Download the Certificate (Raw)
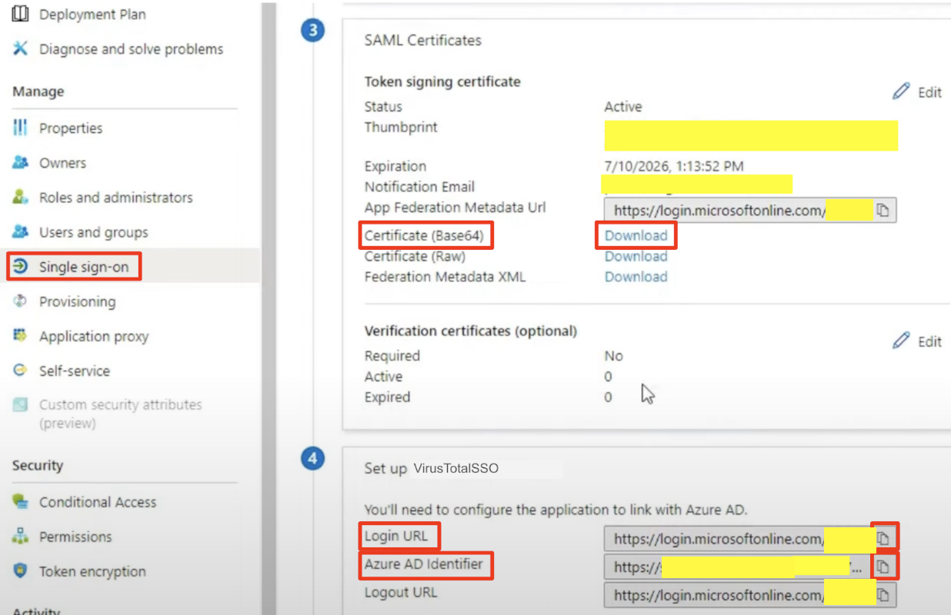This screenshot has width=951, height=615. click(636, 256)
